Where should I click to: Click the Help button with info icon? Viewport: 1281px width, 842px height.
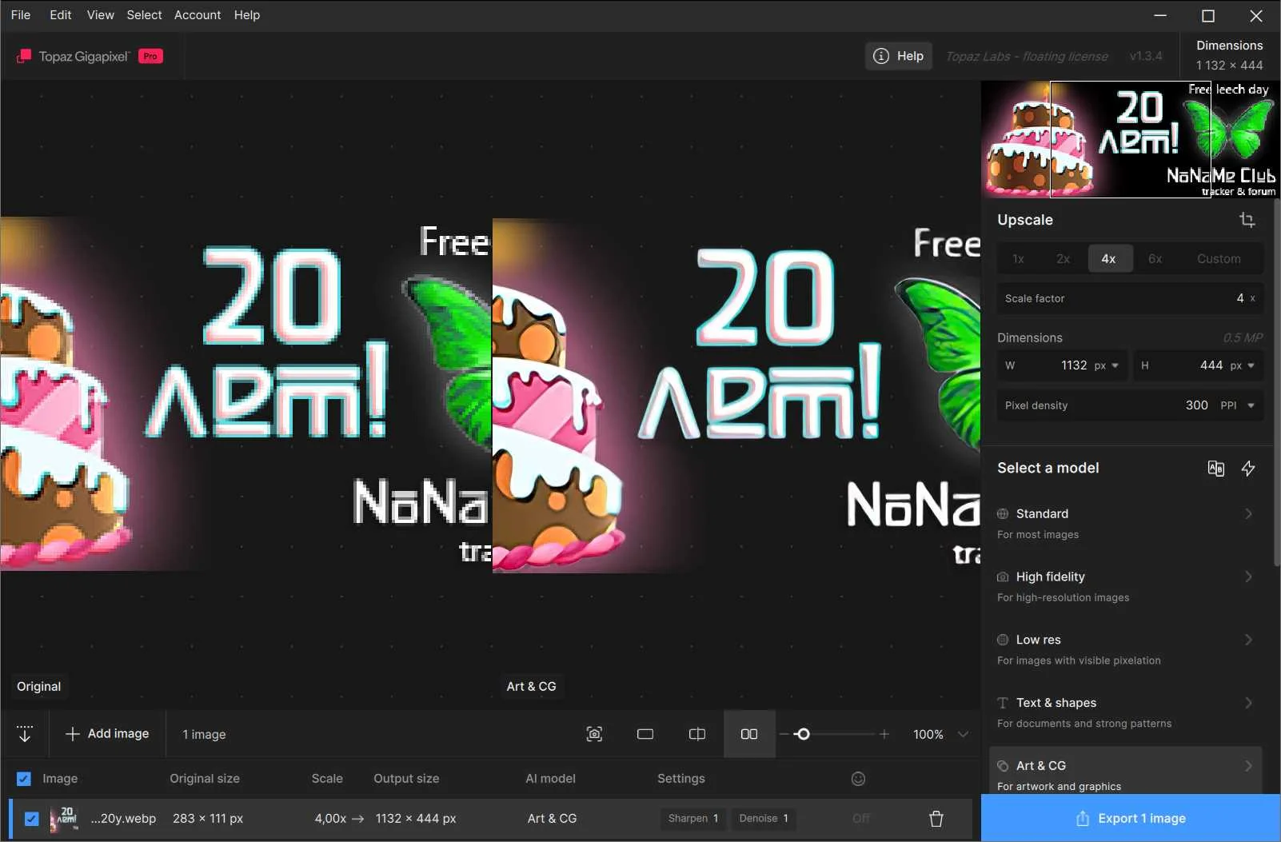click(x=899, y=56)
